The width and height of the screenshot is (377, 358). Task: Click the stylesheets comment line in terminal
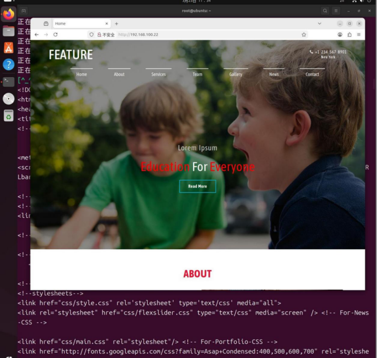click(51, 293)
